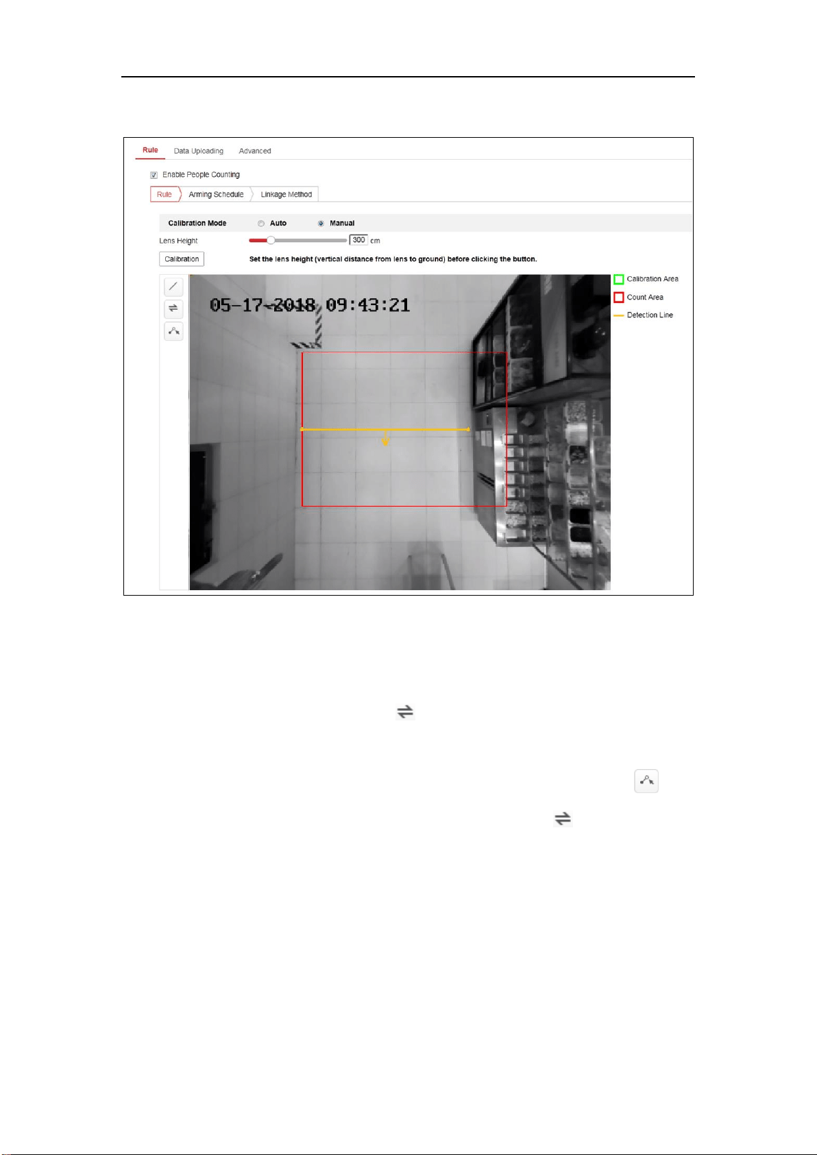Click the change direction arrows tool
The image size is (817, 1155).
[x=173, y=308]
